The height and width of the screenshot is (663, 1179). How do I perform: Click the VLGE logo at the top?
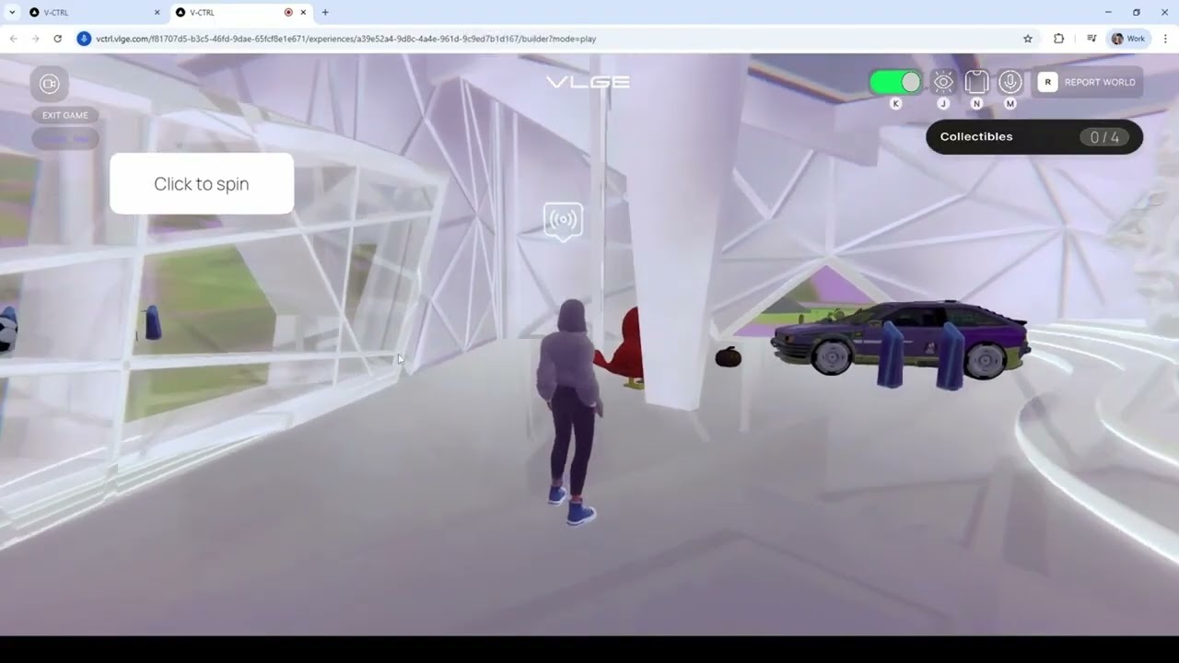click(587, 81)
